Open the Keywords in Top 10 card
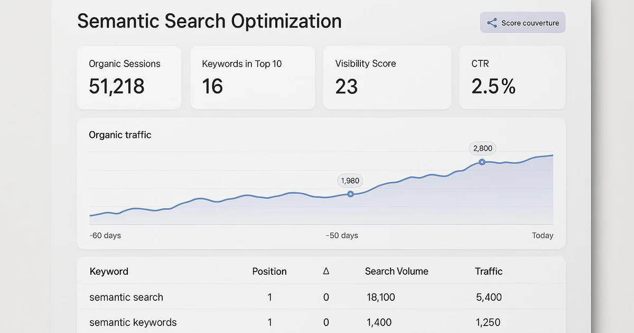 pyautogui.click(x=253, y=78)
